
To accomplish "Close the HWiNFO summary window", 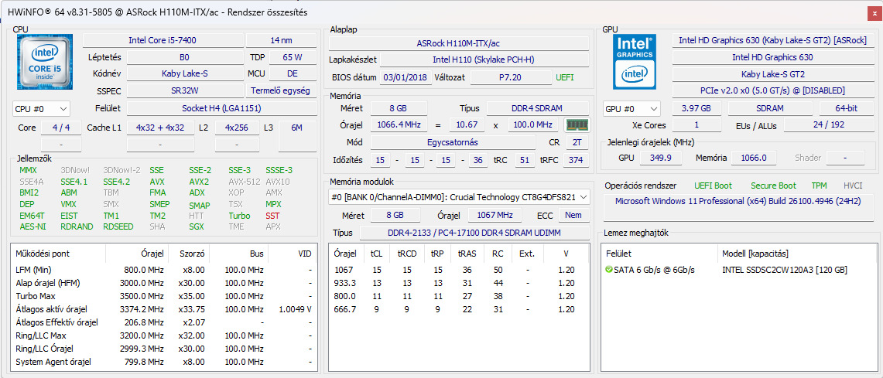I will click(873, 12).
